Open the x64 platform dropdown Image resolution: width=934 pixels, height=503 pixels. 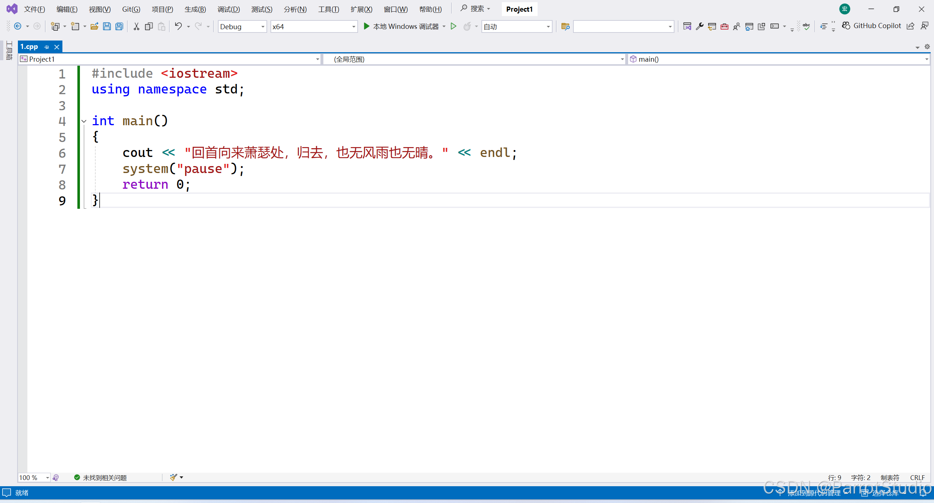314,27
